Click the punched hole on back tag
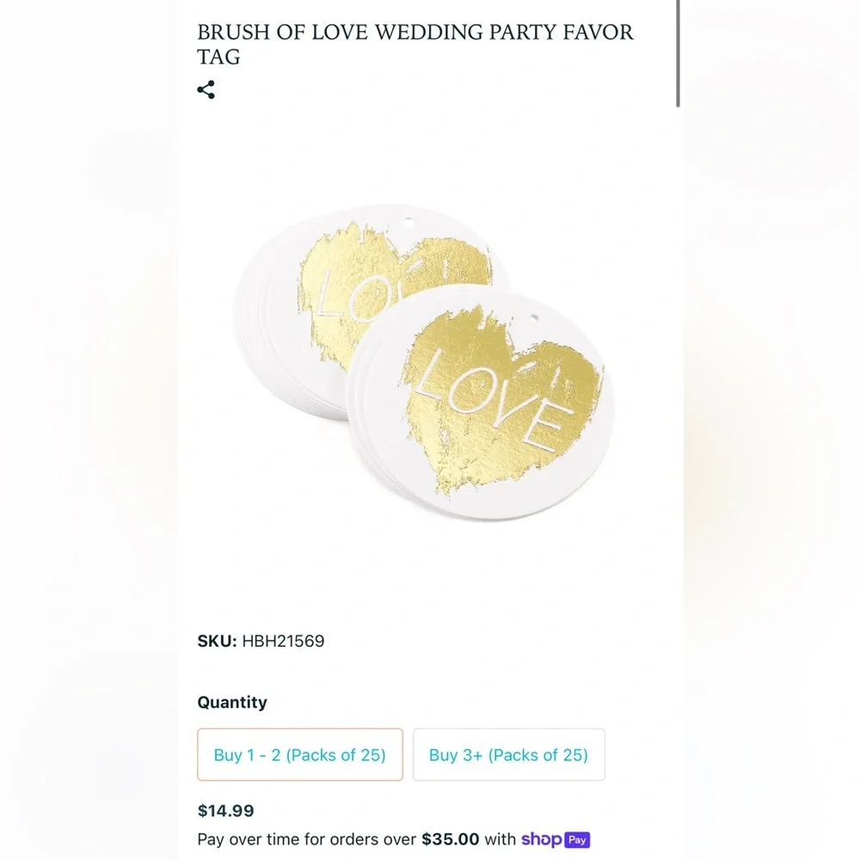Viewport: 860px width, 860px height. point(408,222)
